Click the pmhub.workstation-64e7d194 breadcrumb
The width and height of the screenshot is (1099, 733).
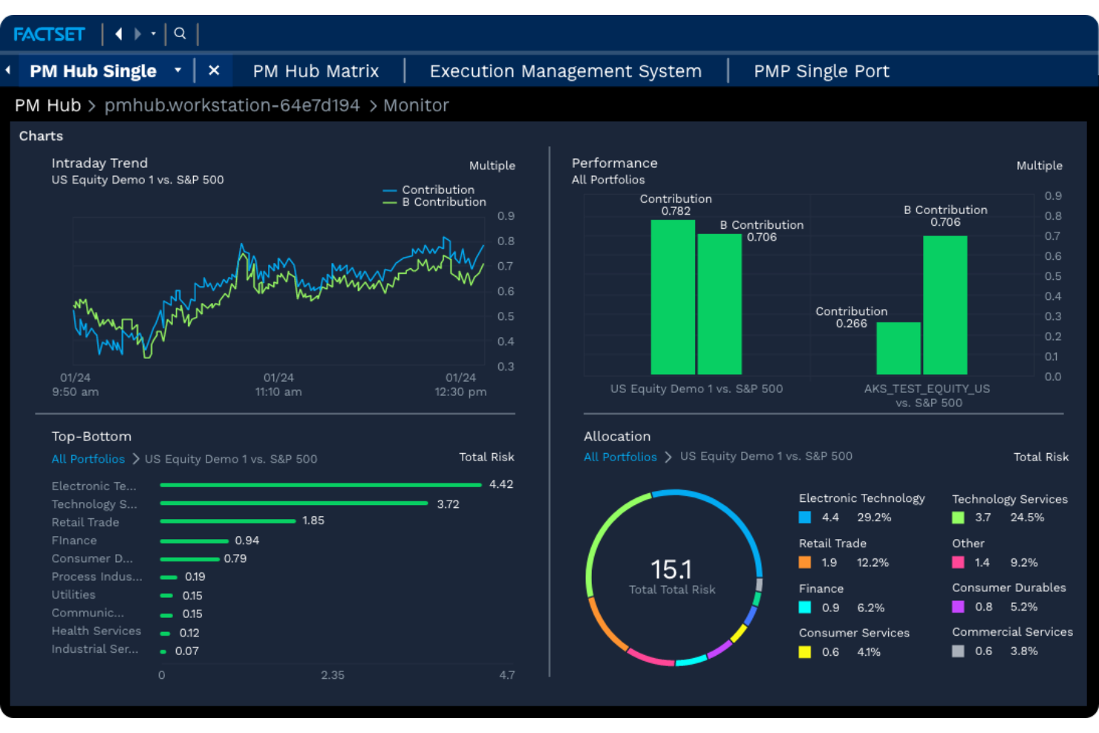click(232, 105)
